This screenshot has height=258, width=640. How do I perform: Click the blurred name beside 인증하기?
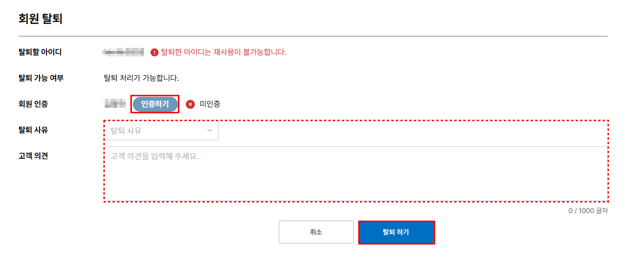tap(114, 104)
